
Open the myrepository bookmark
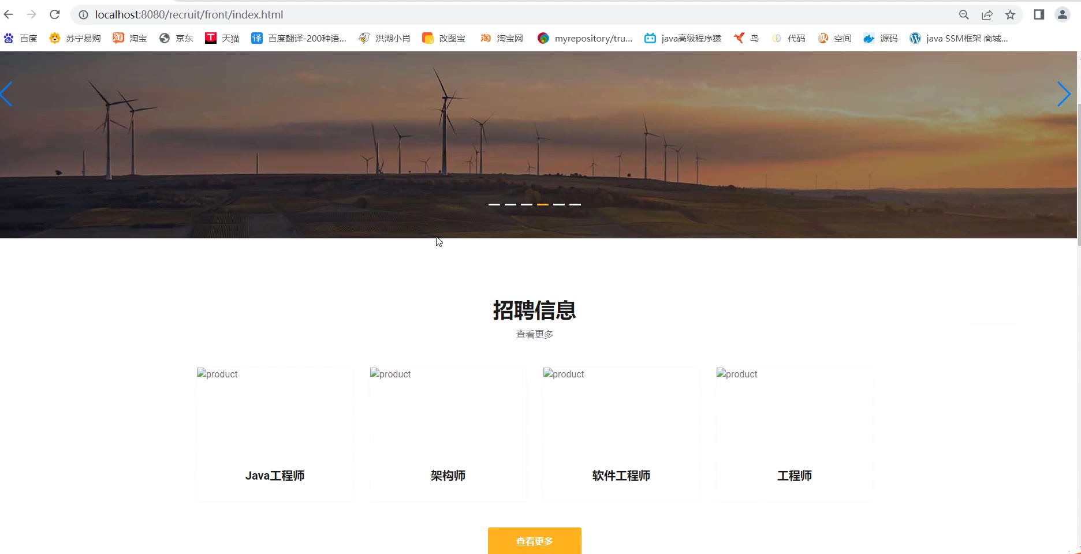pyautogui.click(x=585, y=38)
